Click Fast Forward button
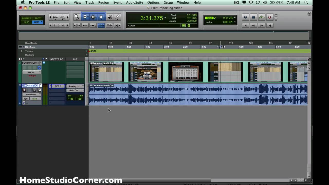Screen dimensions: 329x185 point(262,25)
